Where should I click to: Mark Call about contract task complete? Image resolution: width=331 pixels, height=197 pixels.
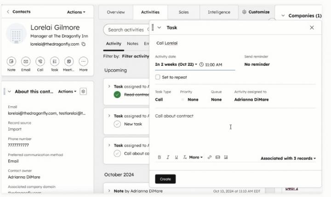point(117,153)
